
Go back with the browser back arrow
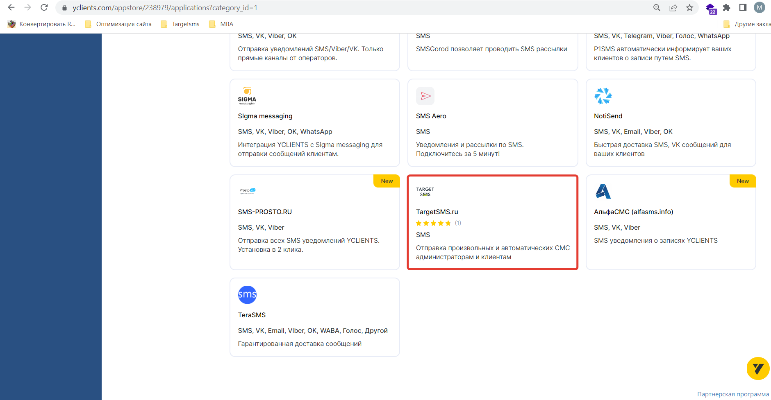11,7
